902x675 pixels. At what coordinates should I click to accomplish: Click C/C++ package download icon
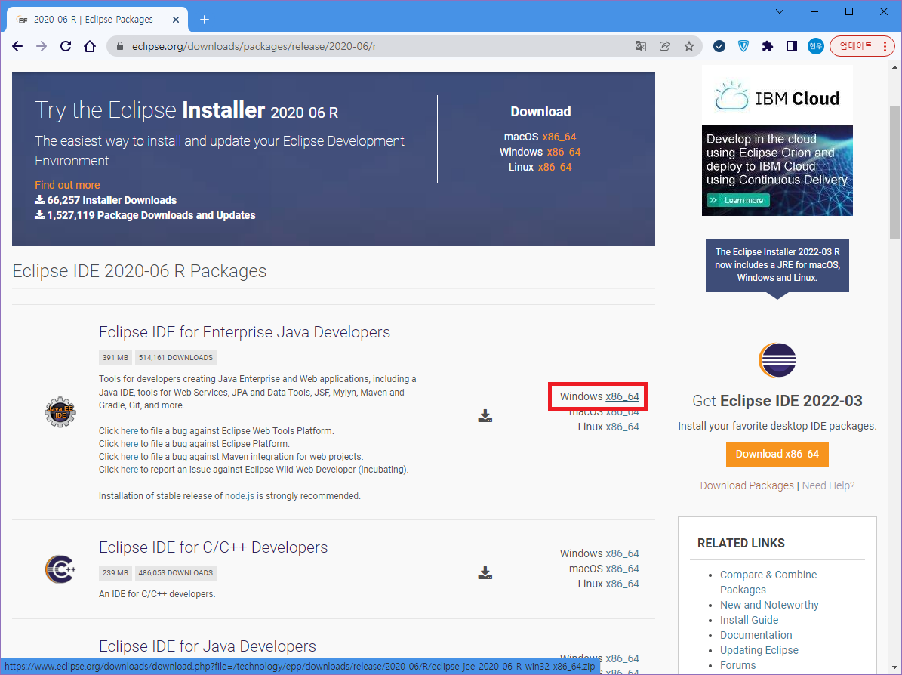click(x=485, y=572)
